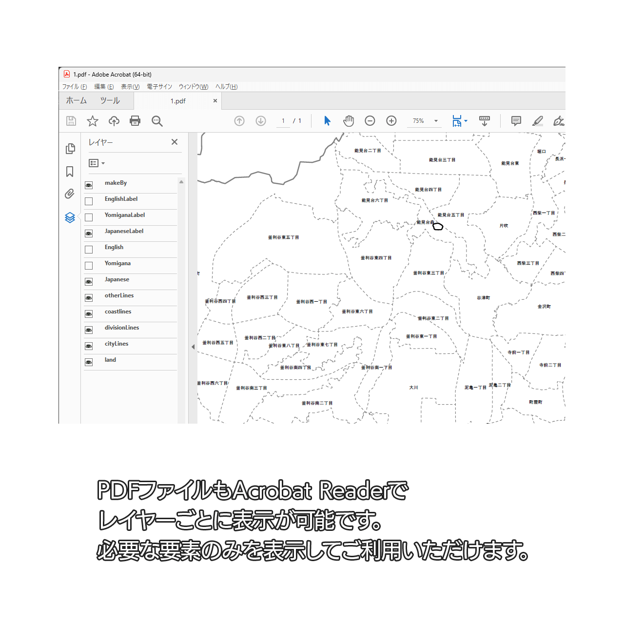The height and width of the screenshot is (624, 624).
Task: Switch to the ツール tab
Action: coord(110,100)
